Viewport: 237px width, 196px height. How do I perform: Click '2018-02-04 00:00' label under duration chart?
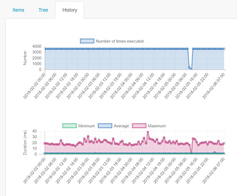point(121,170)
